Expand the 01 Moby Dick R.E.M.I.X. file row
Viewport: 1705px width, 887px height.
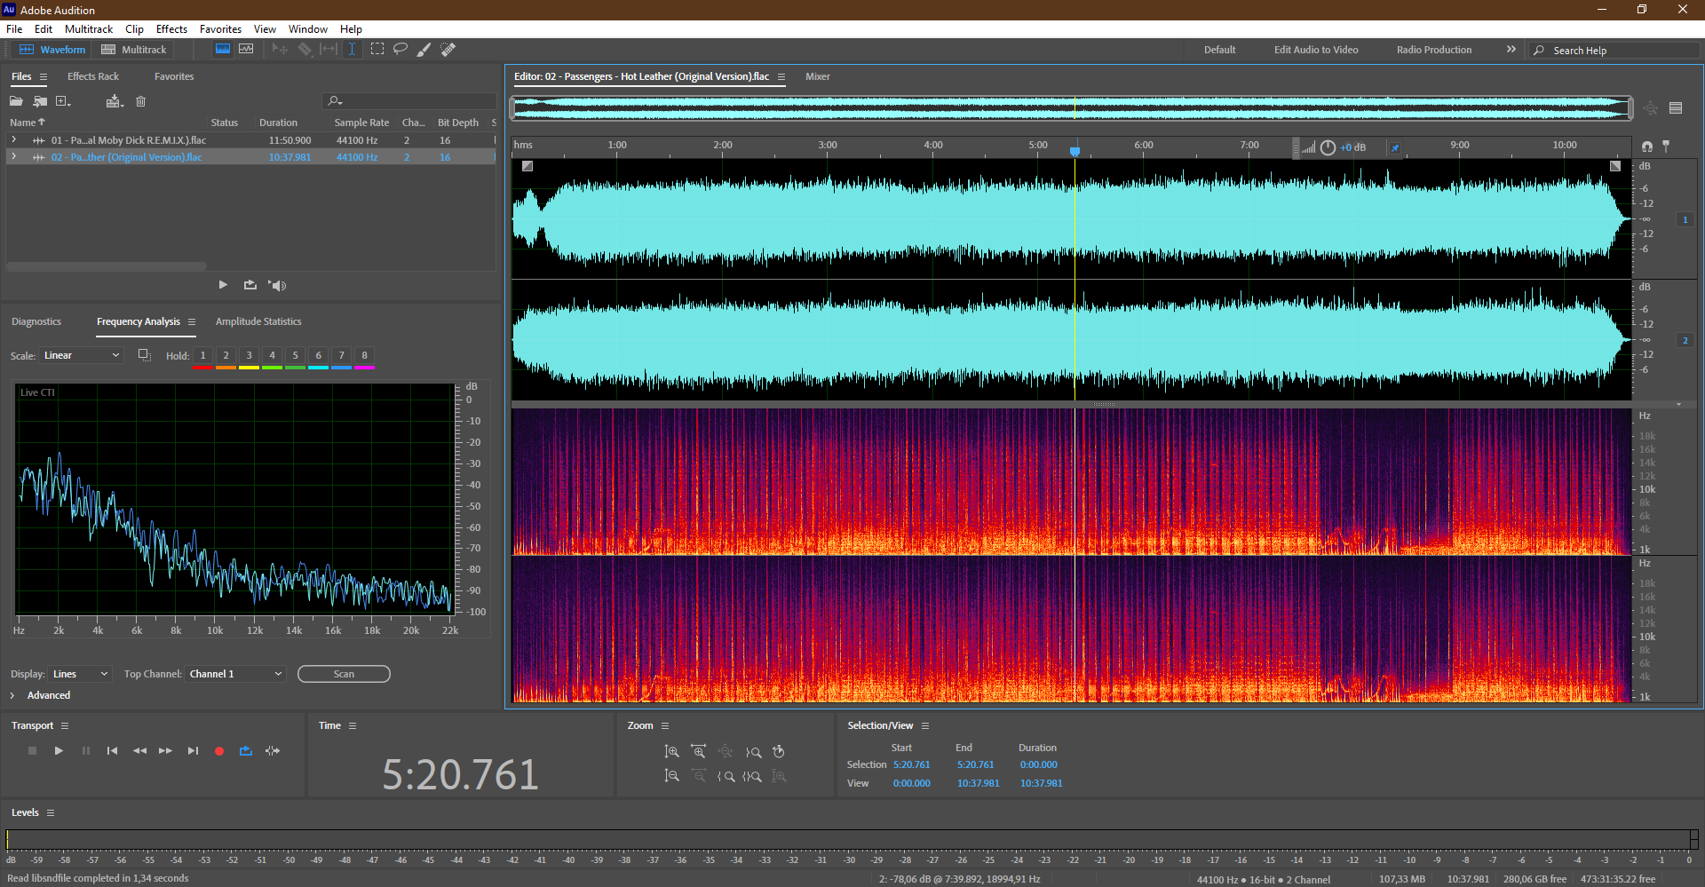pyautogui.click(x=13, y=139)
